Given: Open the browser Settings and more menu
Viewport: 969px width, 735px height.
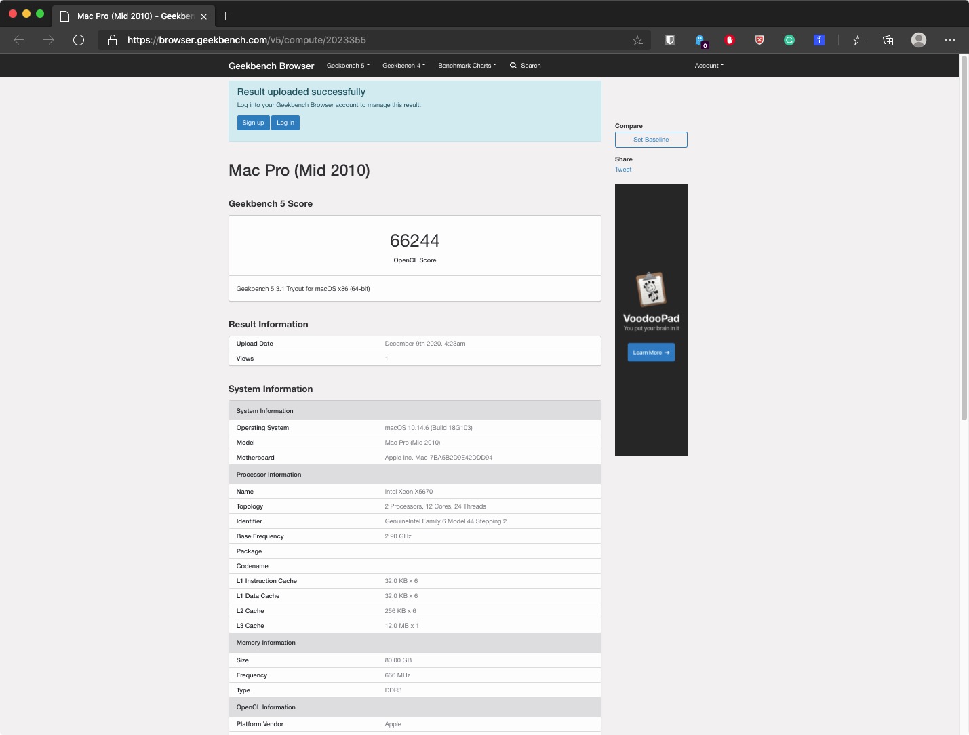Looking at the screenshot, I should coord(950,40).
